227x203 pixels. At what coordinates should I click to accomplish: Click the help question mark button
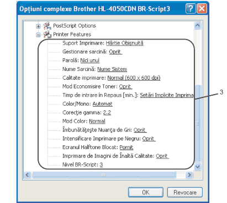pos(191,9)
